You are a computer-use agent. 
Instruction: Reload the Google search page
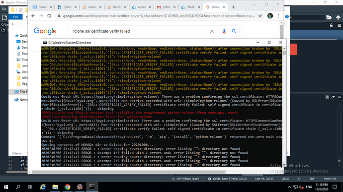[49, 16]
